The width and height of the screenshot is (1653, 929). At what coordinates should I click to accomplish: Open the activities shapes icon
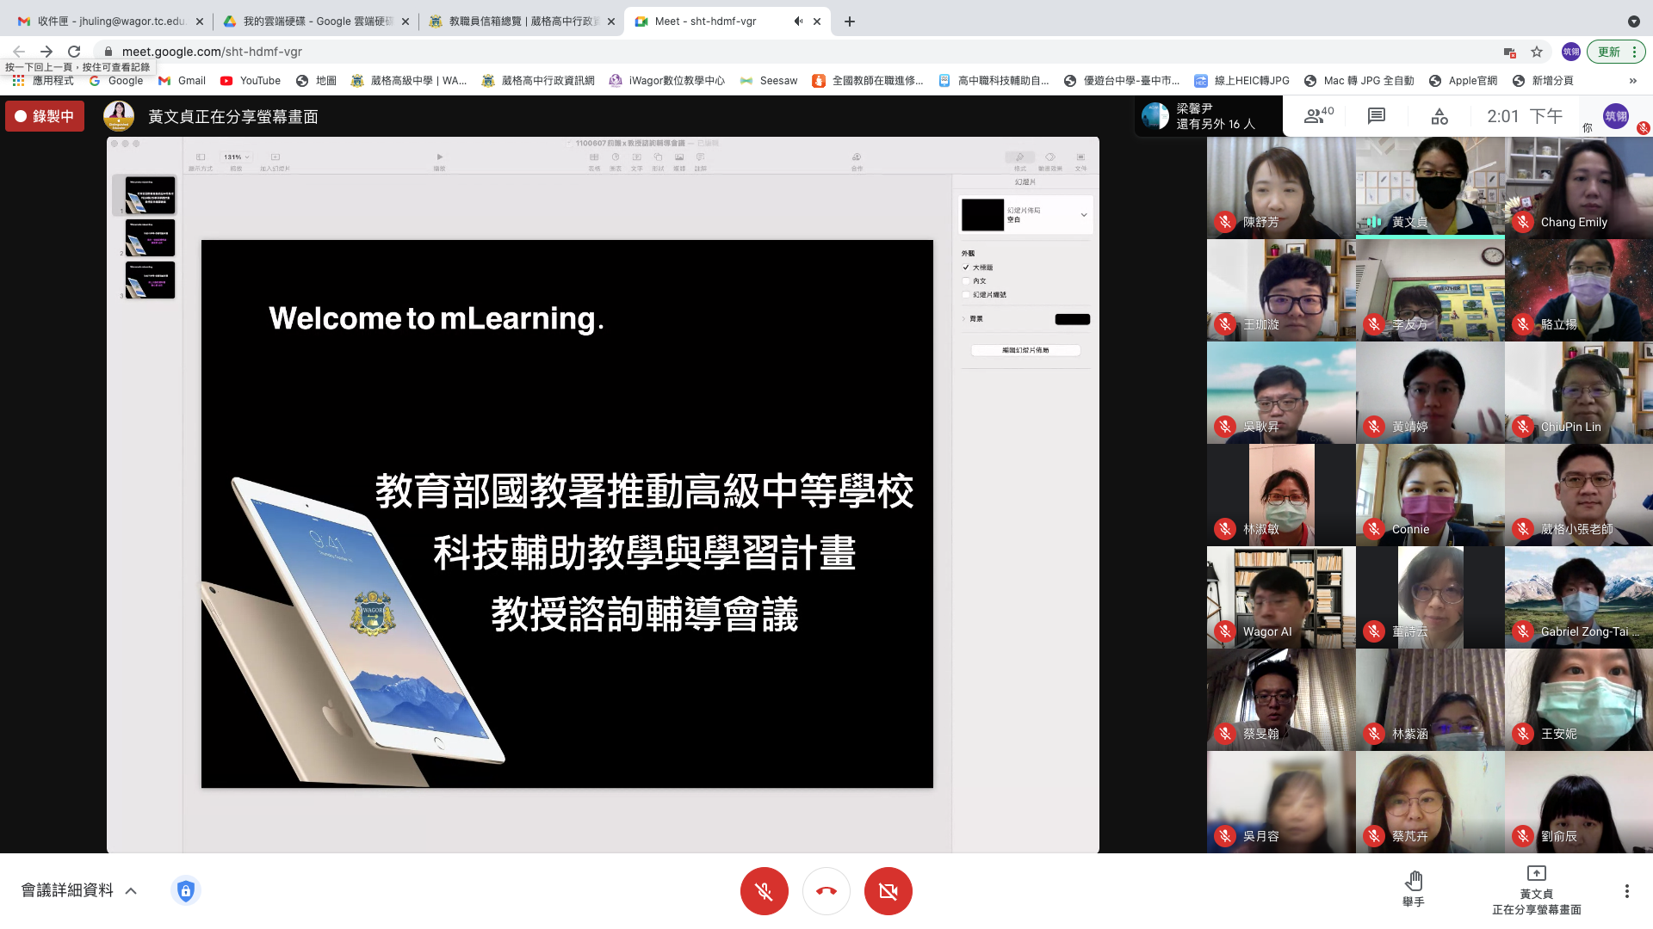click(x=1439, y=116)
